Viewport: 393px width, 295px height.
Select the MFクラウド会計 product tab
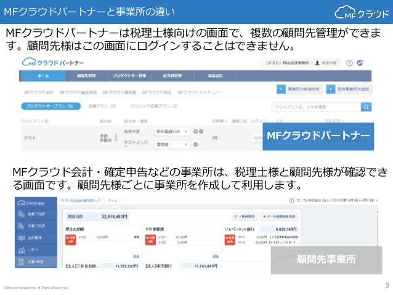[39, 92]
